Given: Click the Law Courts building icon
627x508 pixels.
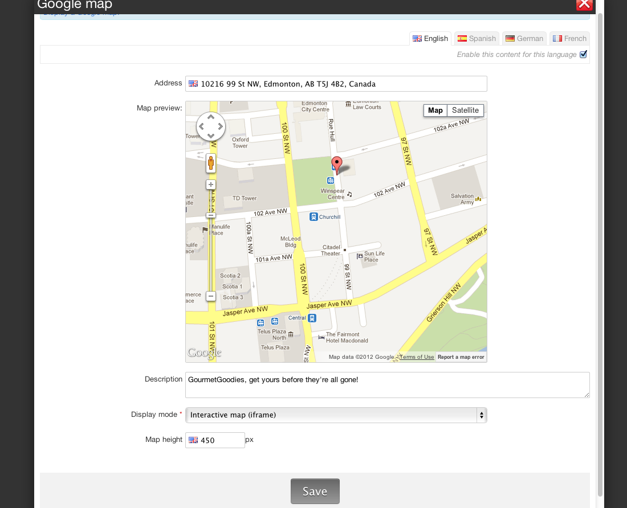Looking at the screenshot, I should click(x=348, y=104).
